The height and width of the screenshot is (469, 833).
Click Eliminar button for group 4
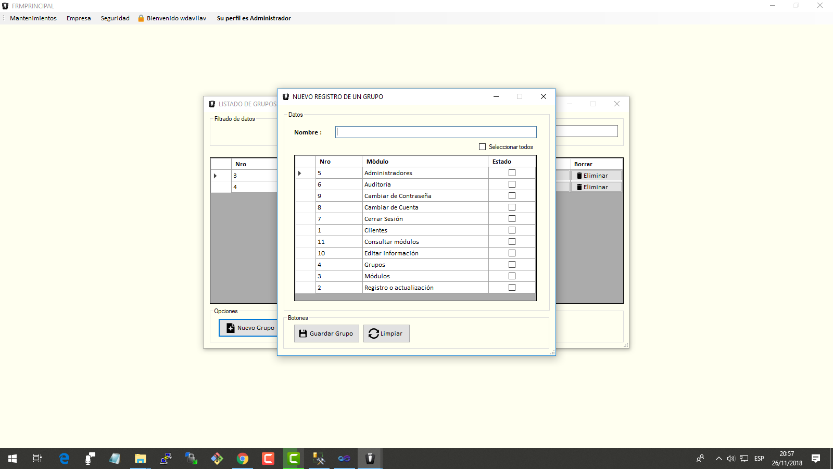pyautogui.click(x=596, y=187)
